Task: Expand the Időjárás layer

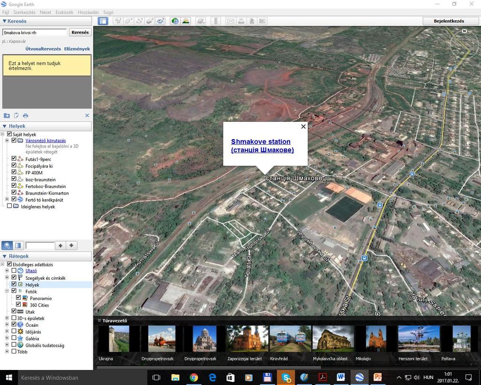Action: [7, 331]
